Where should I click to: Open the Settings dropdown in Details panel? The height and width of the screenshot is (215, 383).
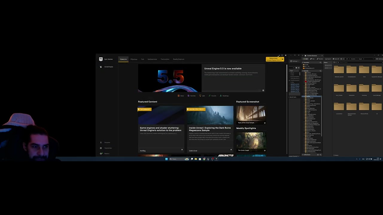tap(294, 61)
